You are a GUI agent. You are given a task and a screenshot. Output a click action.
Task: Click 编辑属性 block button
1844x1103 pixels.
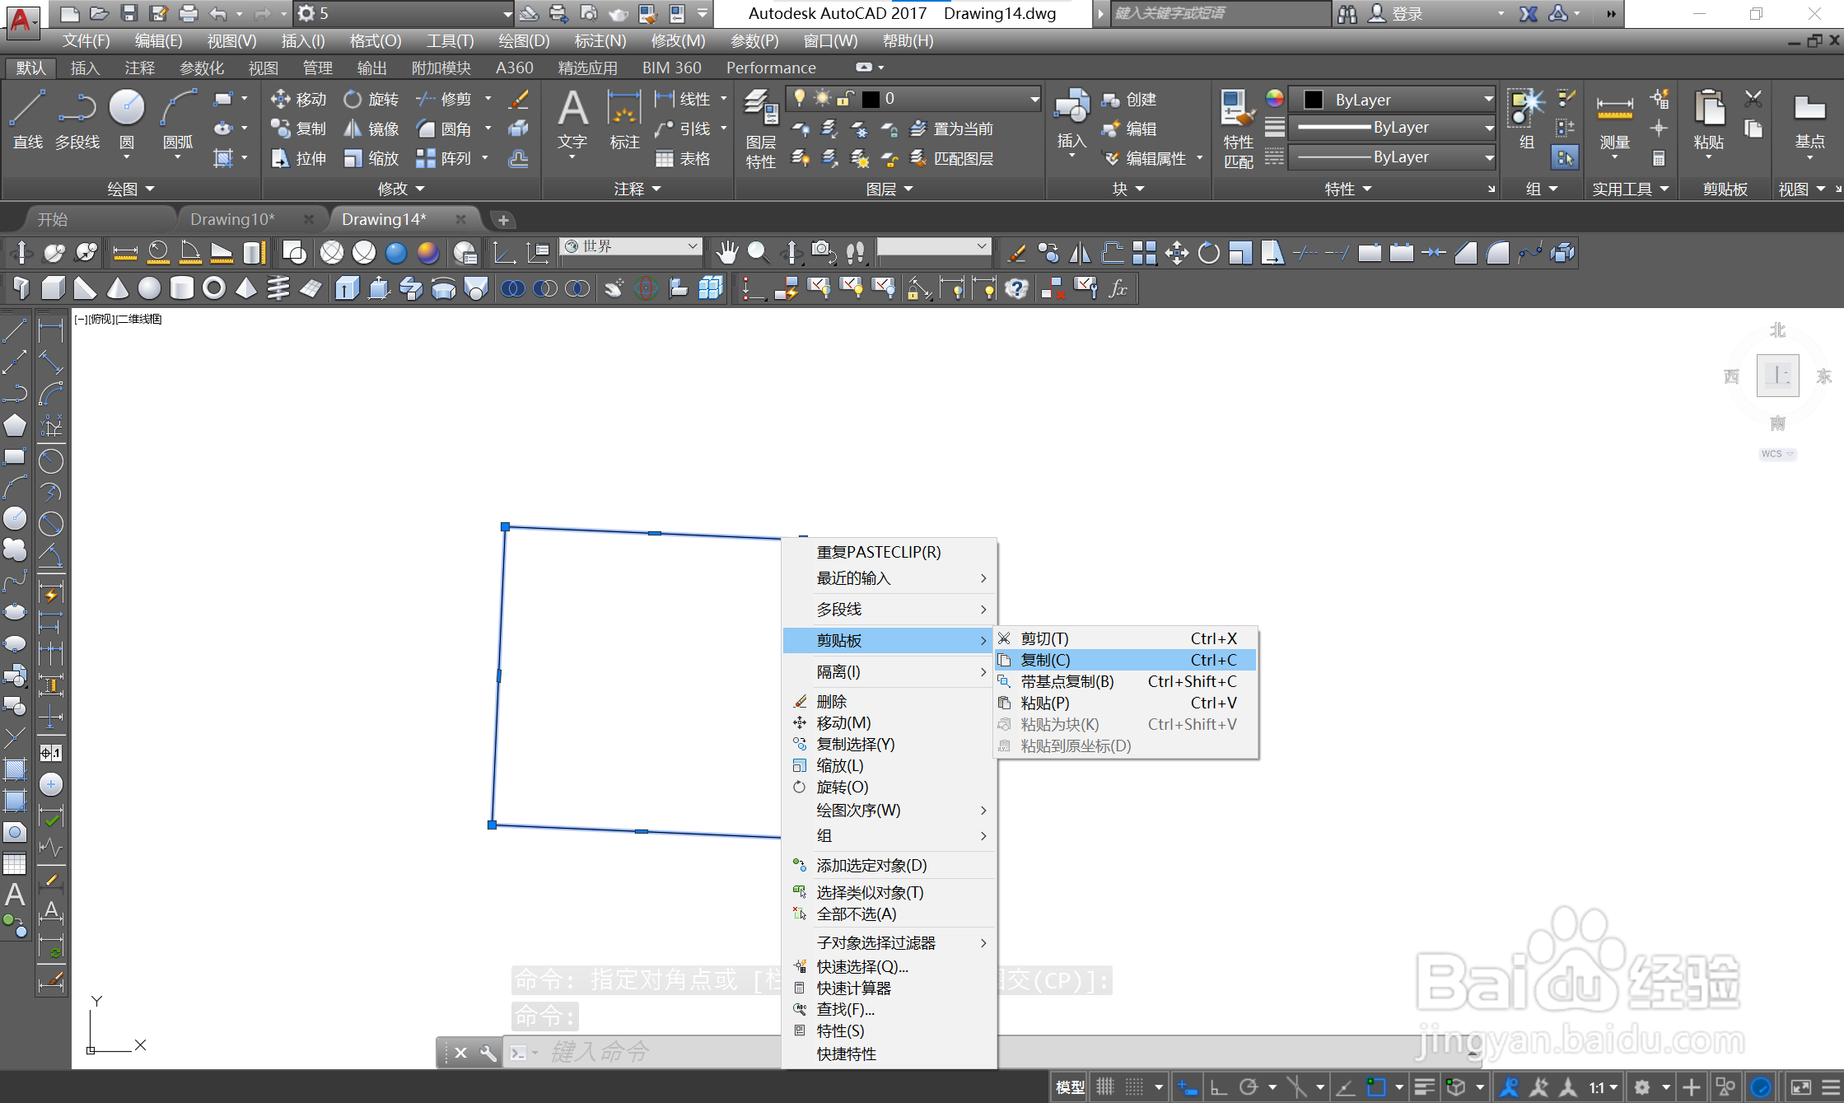[x=1145, y=158]
